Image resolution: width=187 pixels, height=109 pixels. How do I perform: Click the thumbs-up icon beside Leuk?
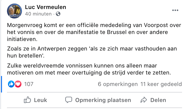coord(27,100)
